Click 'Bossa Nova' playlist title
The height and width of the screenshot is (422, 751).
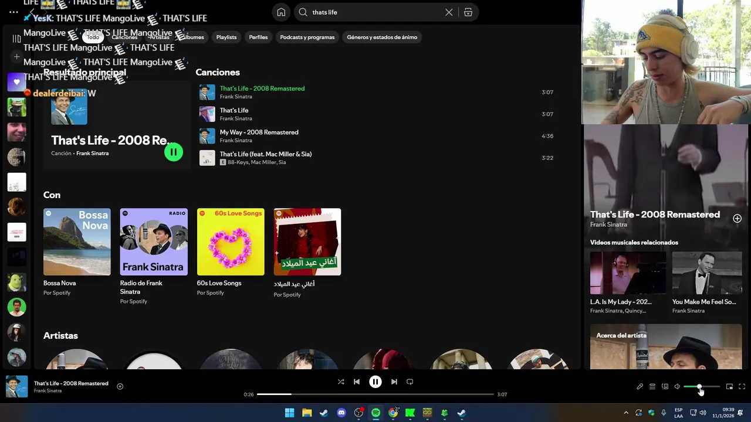pos(59,283)
